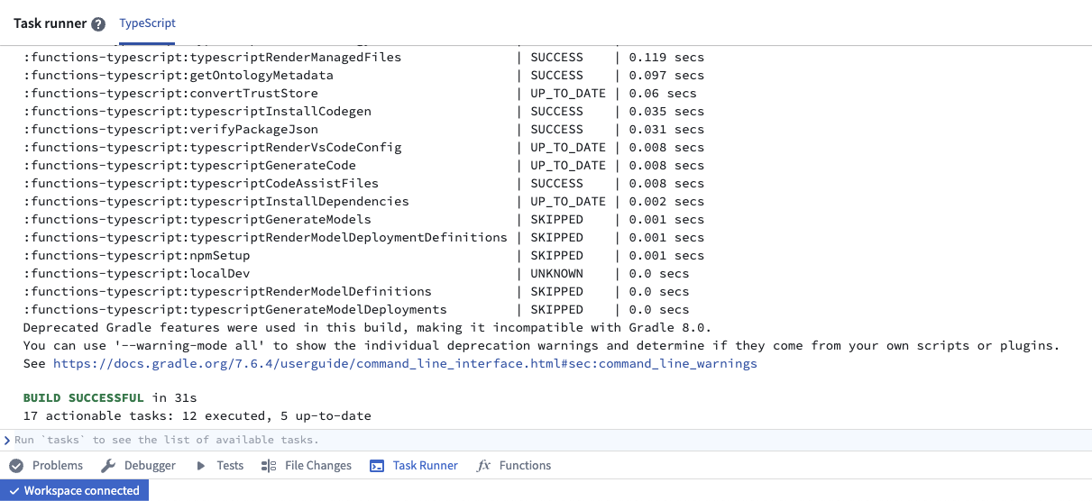Switch to the TypeScript tab
Screen dimensions: 1092x501
pyautogui.click(x=148, y=23)
